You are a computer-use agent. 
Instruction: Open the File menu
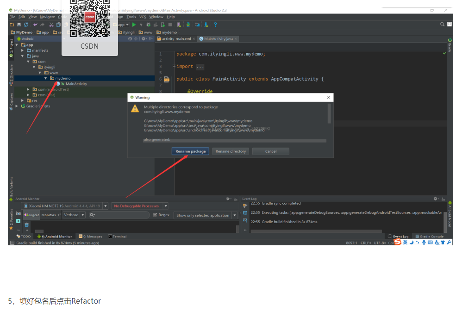[x=12, y=17]
